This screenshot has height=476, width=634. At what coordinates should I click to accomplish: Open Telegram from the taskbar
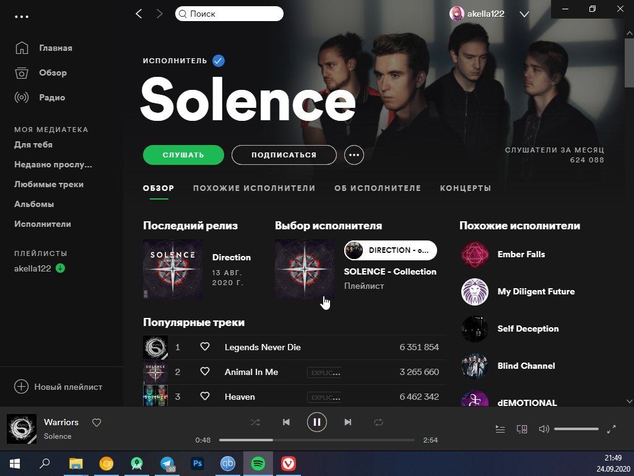(167, 464)
